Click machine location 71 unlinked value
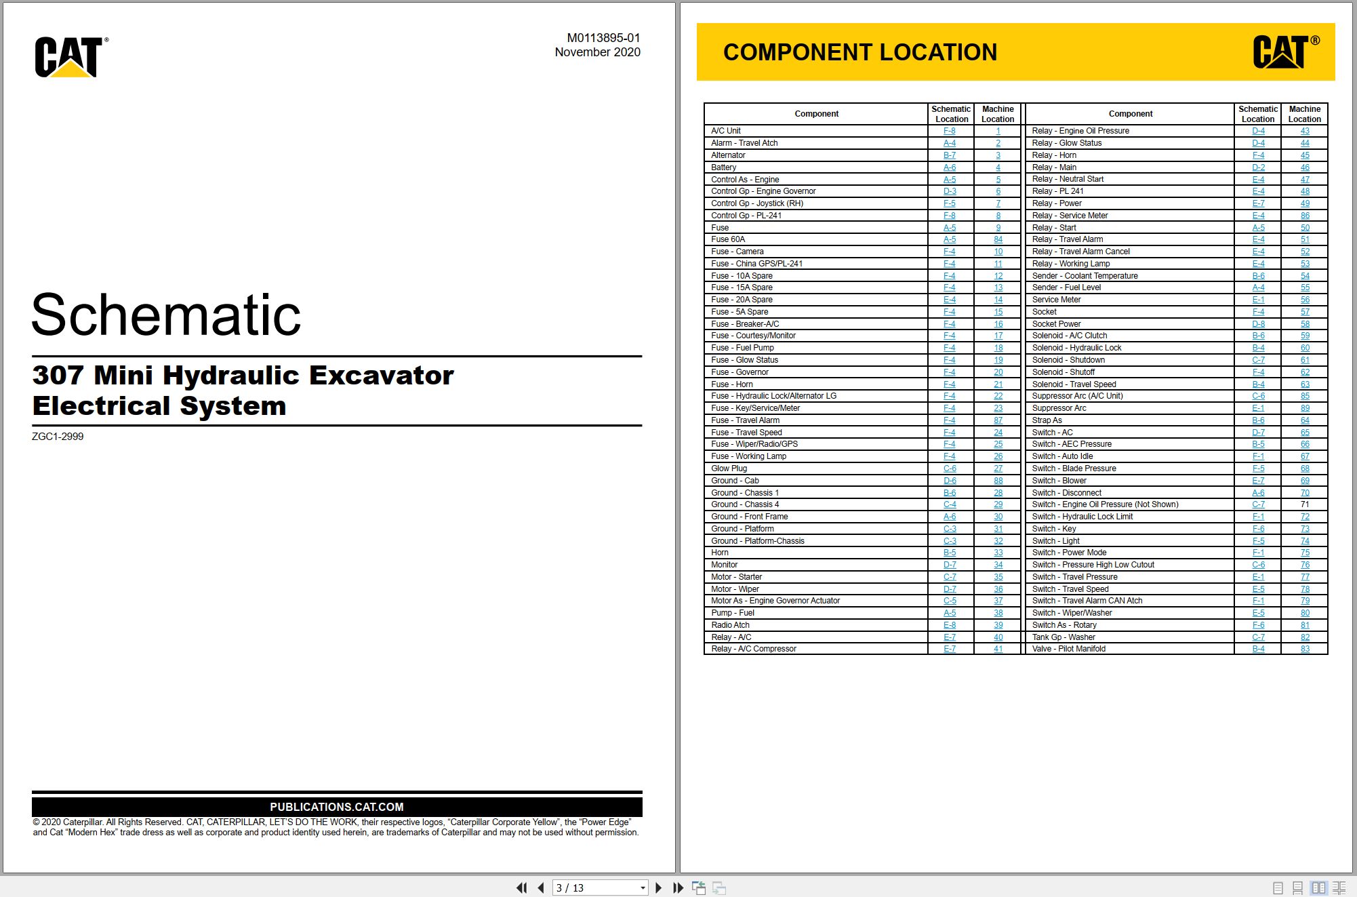 point(1305,504)
